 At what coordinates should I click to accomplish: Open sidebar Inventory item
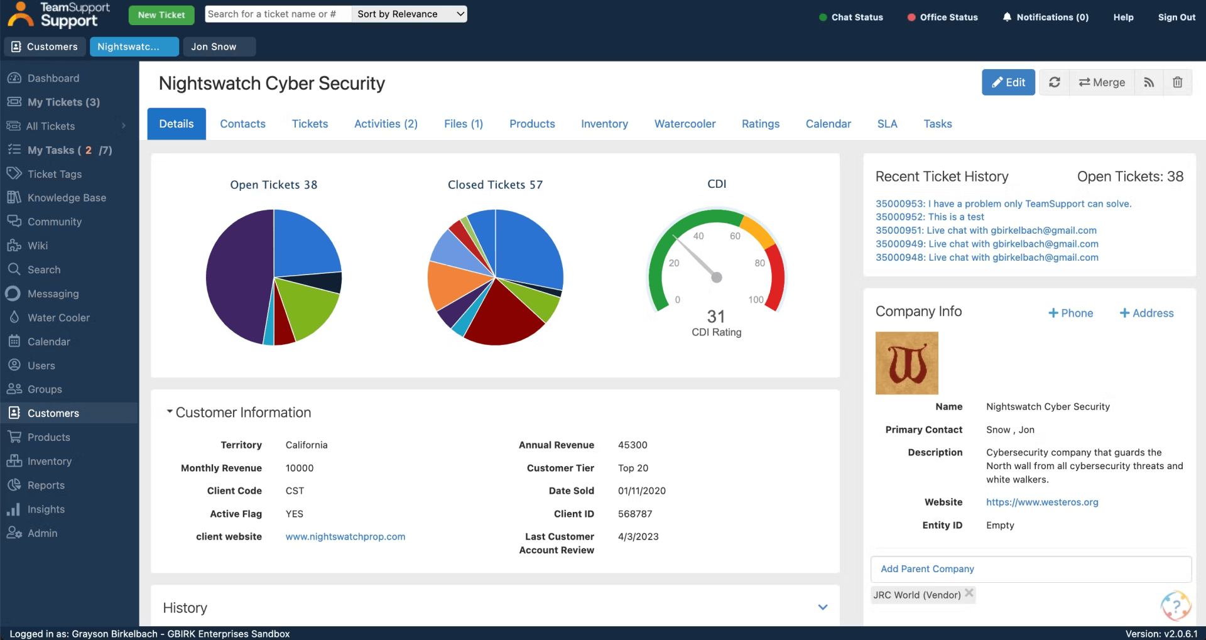pyautogui.click(x=50, y=461)
